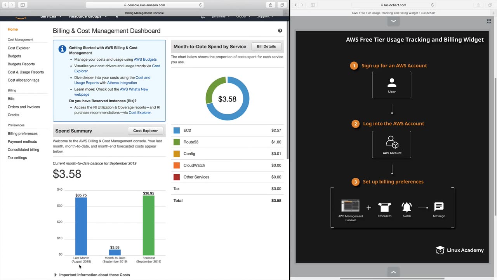Viewport: 497px width, 280px height.
Task: Open the bottom chevron panel in Lucidchart
Action: pos(393,272)
